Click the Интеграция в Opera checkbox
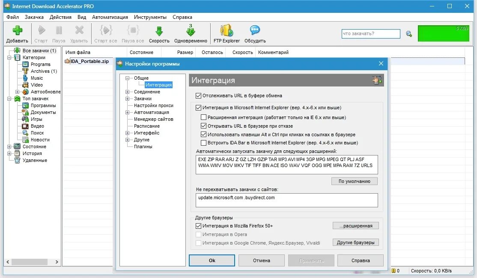Screen dimensions: 477x278 198,234
